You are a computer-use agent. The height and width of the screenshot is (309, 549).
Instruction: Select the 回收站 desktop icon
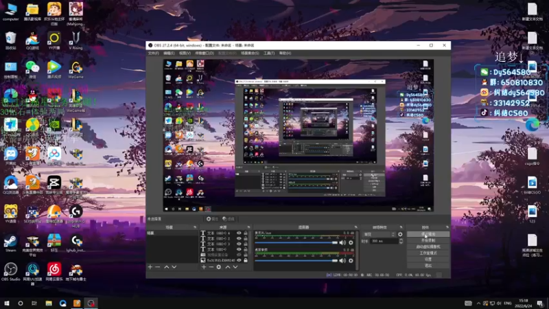pyautogui.click(x=10, y=41)
